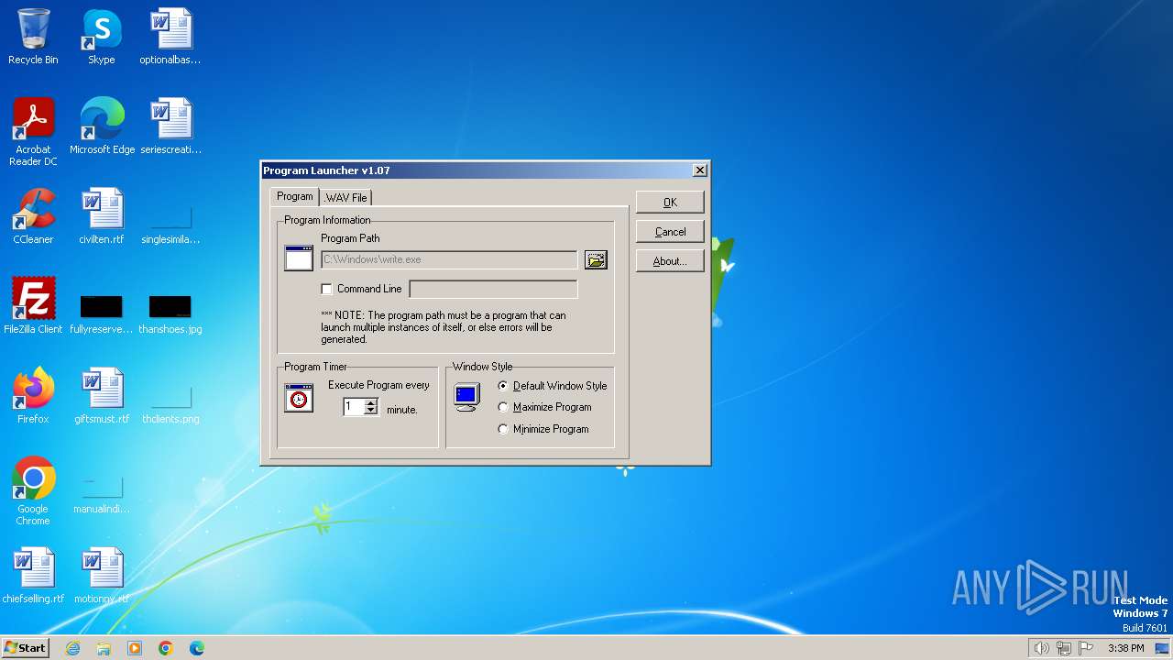Enable the Command Line checkbox
The width and height of the screenshot is (1173, 660).
(326, 289)
